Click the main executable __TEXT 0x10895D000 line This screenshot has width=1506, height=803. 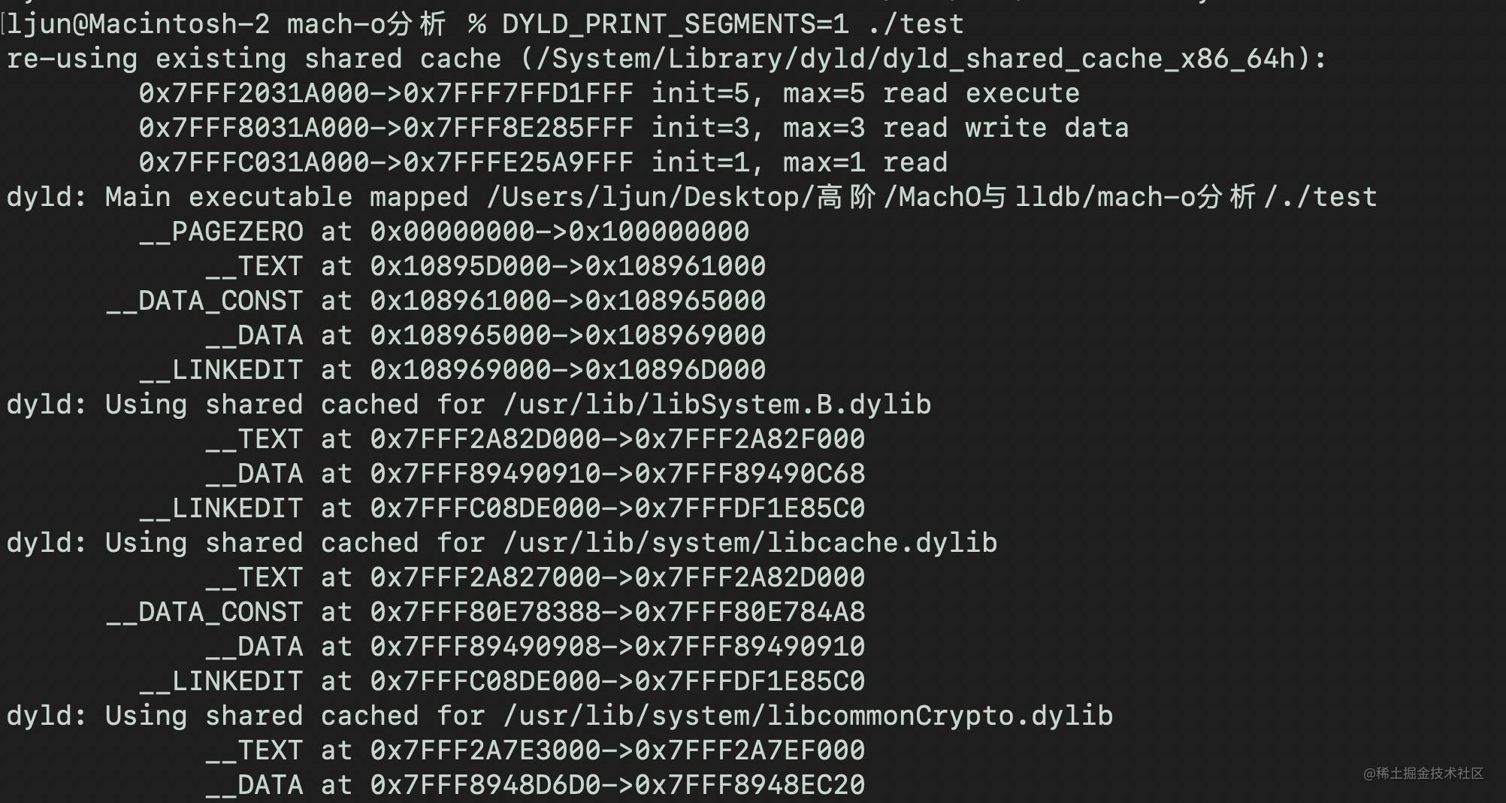pyautogui.click(x=485, y=266)
